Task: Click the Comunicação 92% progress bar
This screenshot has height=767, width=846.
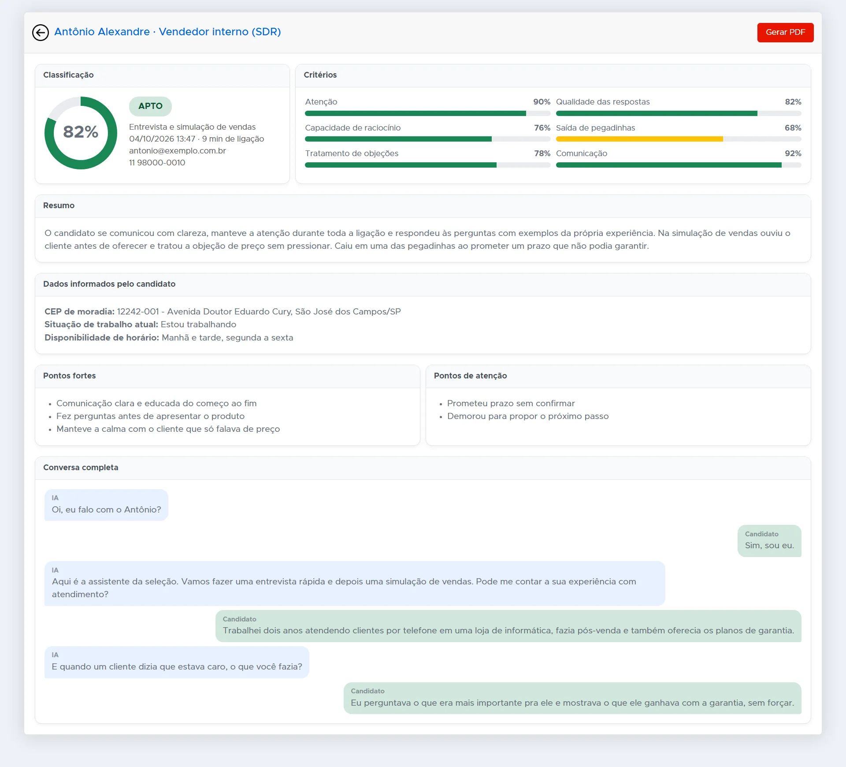Action: coord(679,165)
